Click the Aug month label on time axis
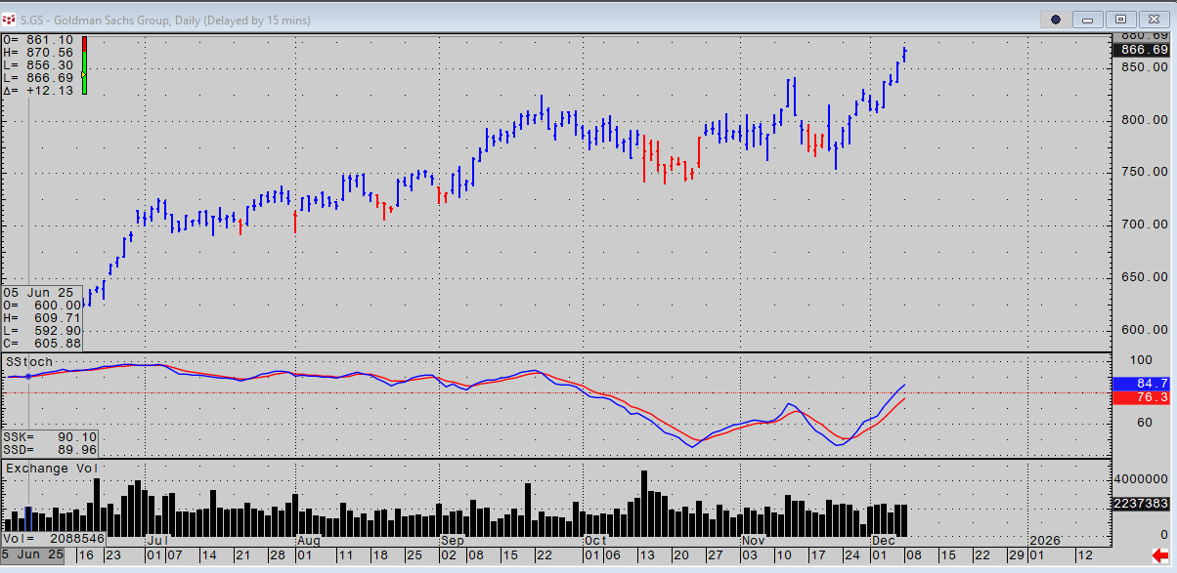 [308, 540]
